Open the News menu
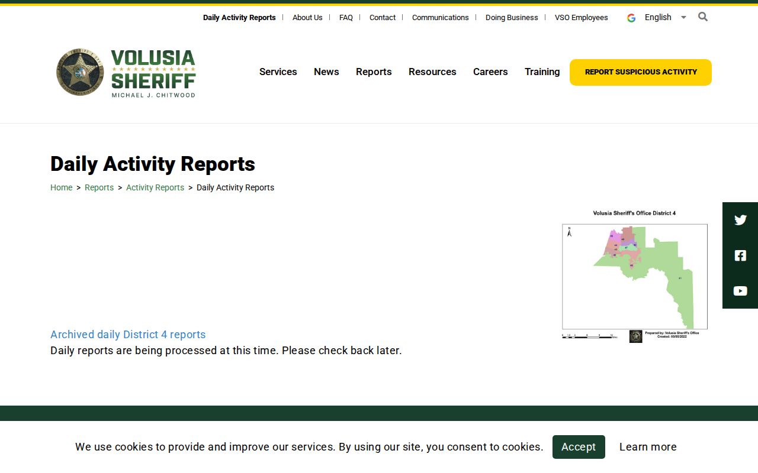The width and height of the screenshot is (758, 473). pos(326,72)
